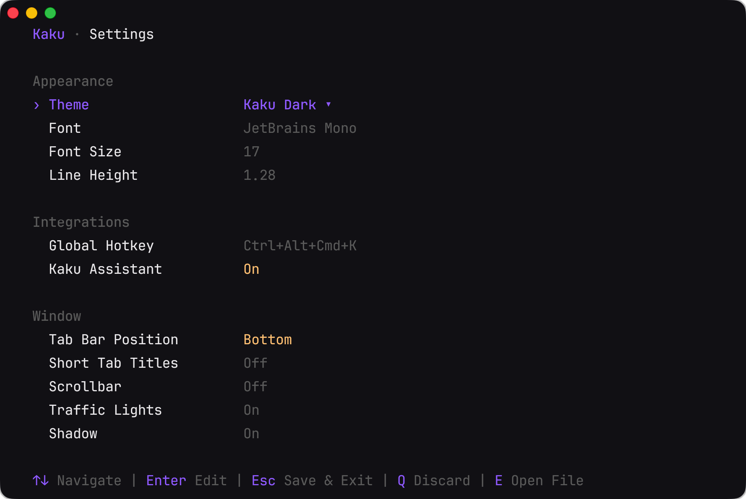Toggle the Traffic Lights On value

251,410
